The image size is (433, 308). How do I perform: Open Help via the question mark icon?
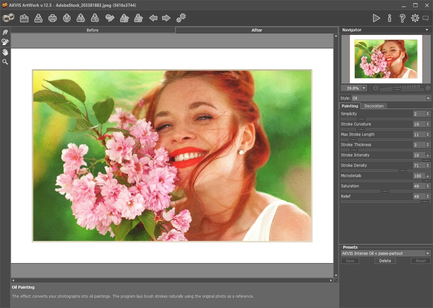pos(402,18)
